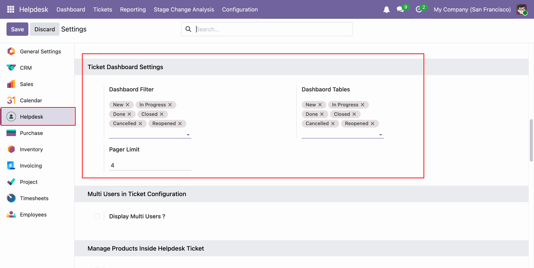Open the Dashboard menu
Screen dimensions: 534x268
click(71, 9)
